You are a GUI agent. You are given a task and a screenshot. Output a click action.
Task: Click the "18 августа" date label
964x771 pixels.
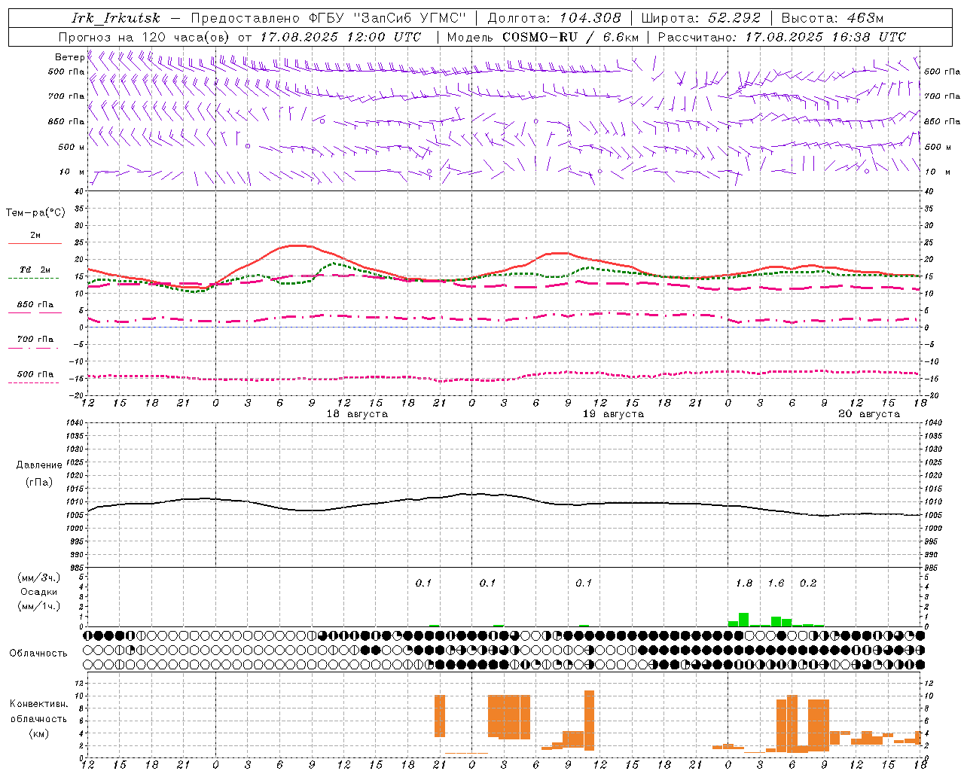(x=357, y=414)
